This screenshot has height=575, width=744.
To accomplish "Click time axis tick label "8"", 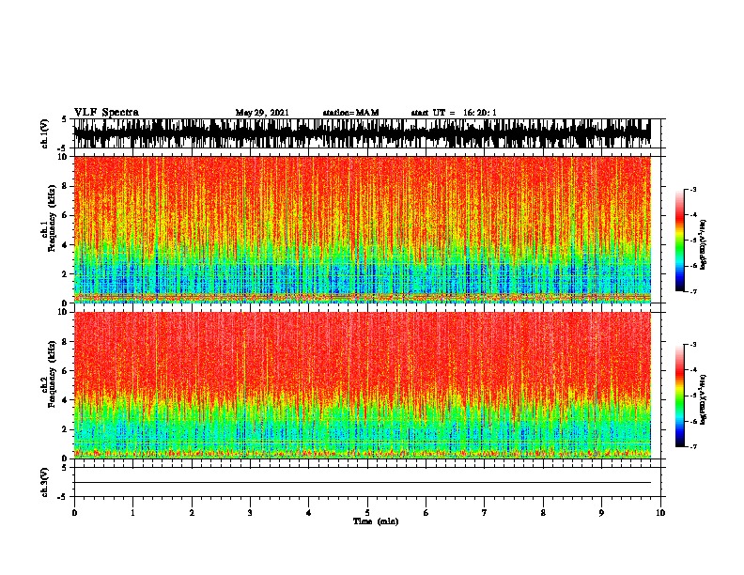I will click(x=543, y=513).
